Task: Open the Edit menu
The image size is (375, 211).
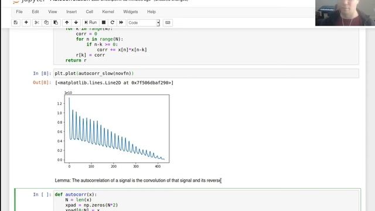Action: 35,12
